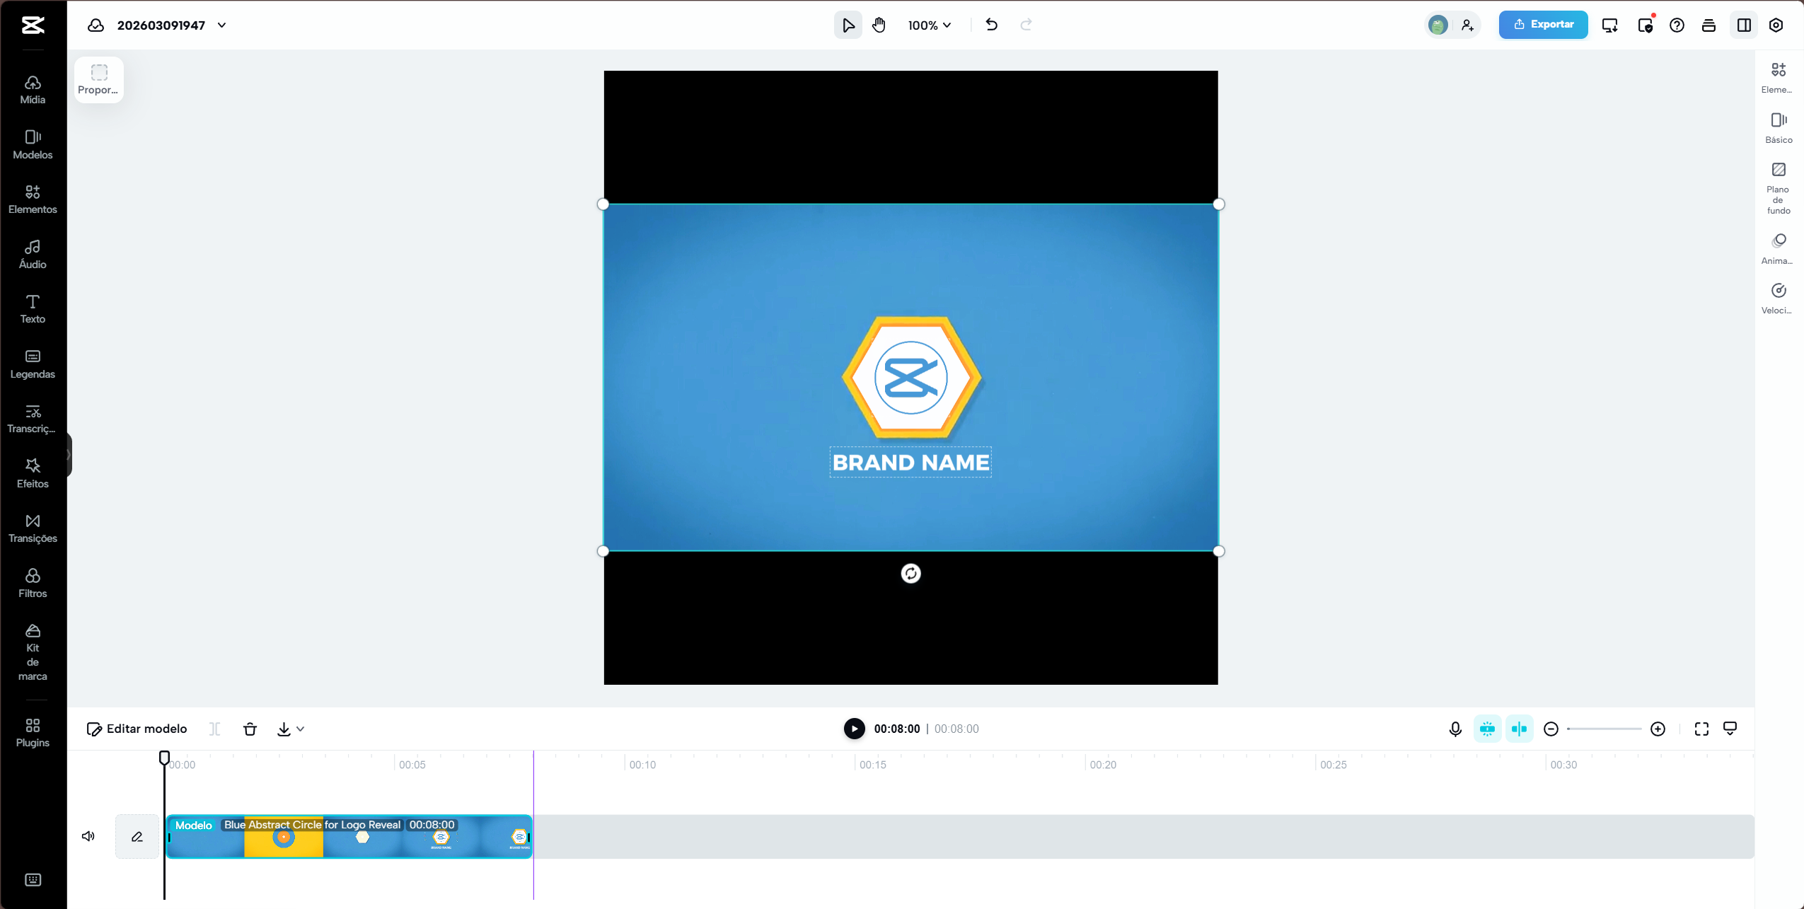Toggle the preview axis alignment button
This screenshot has height=909, width=1804.
1519,729
